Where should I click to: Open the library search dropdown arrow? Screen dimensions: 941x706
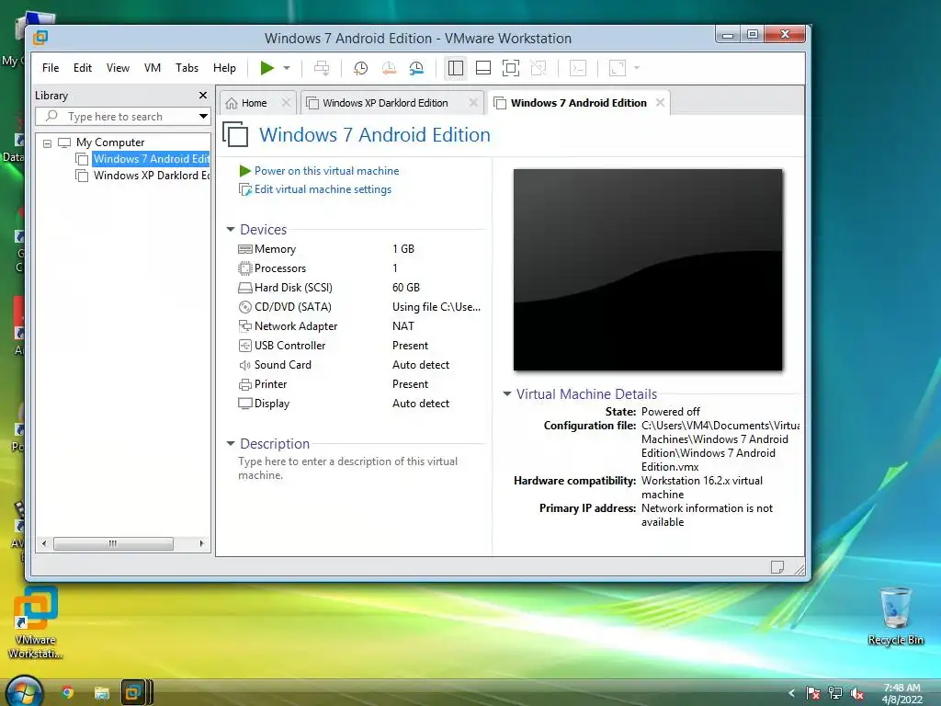(x=203, y=117)
